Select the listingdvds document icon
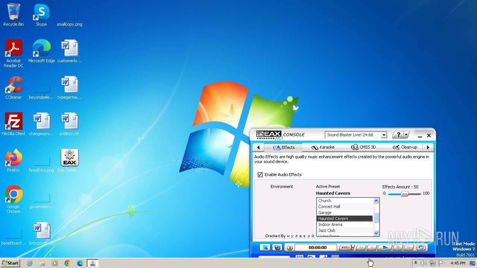This screenshot has width=477, height=268. point(41,234)
